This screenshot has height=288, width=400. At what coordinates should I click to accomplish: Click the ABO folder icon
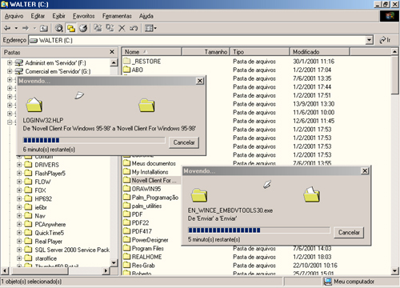(x=127, y=70)
